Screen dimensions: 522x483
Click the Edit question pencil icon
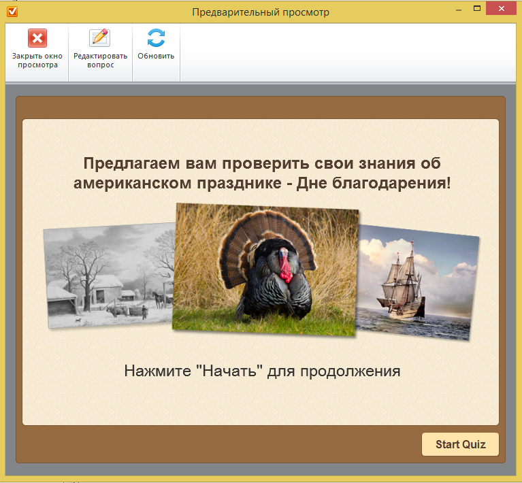[x=100, y=37]
